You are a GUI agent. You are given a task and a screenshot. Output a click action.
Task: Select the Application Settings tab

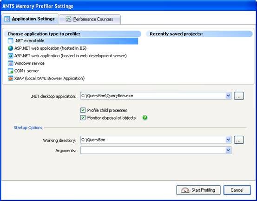tap(30, 19)
